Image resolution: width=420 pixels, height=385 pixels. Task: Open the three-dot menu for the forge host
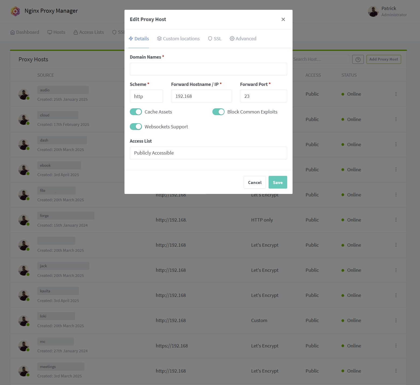click(x=396, y=220)
